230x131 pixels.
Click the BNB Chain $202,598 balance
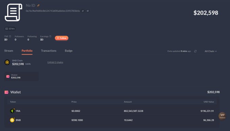click(18, 64)
